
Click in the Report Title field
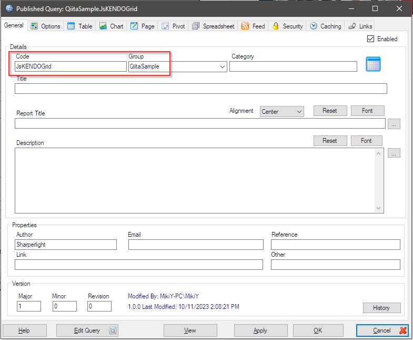(x=200, y=123)
